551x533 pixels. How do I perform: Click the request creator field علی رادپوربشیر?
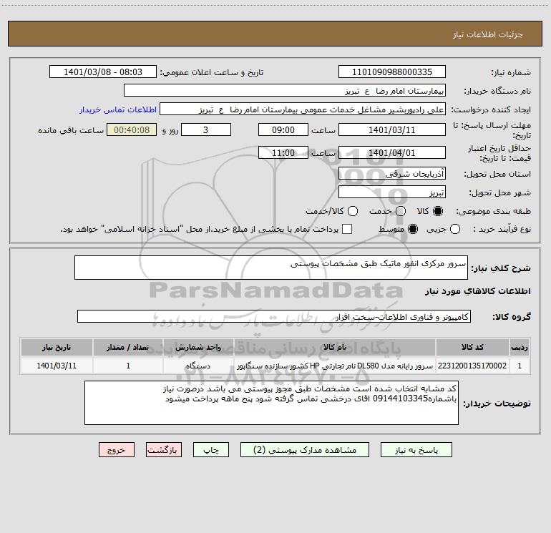(x=303, y=109)
